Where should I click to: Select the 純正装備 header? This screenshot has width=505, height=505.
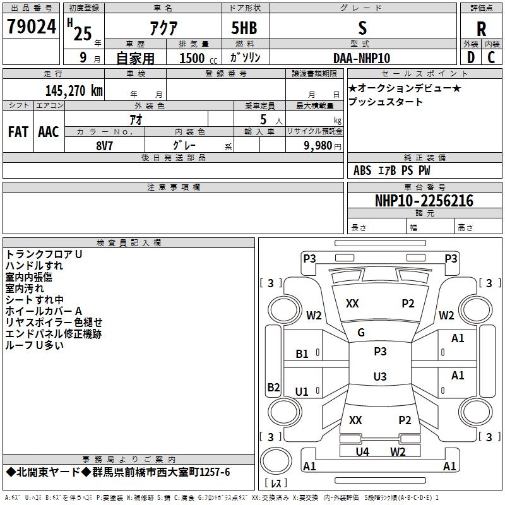tap(425, 157)
